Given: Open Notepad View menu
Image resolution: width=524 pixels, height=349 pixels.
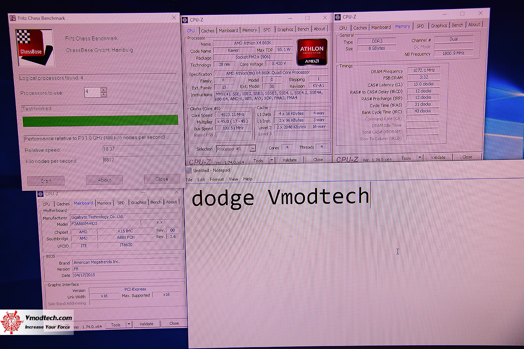Looking at the screenshot, I should pyautogui.click(x=233, y=179).
